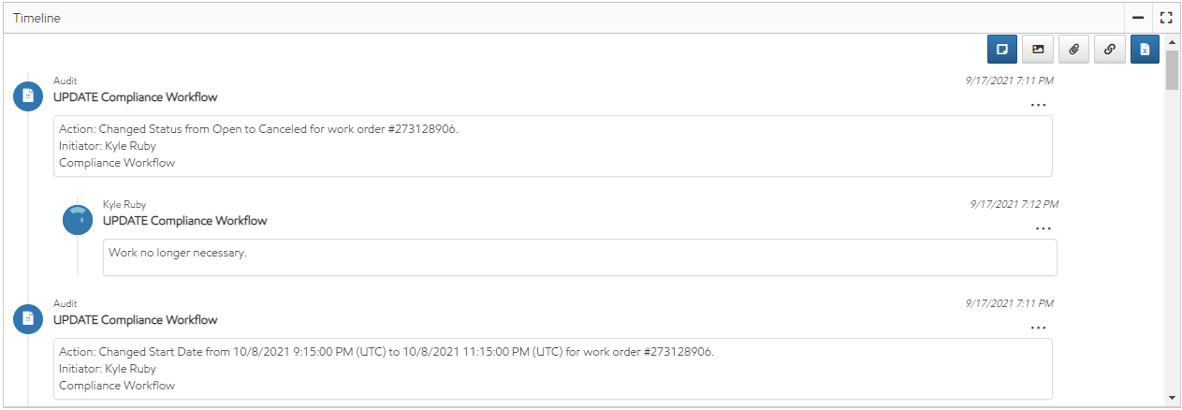The width and height of the screenshot is (1182, 410).
Task: Click the Audit document icon beside the Status change entry
Action: (x=28, y=96)
